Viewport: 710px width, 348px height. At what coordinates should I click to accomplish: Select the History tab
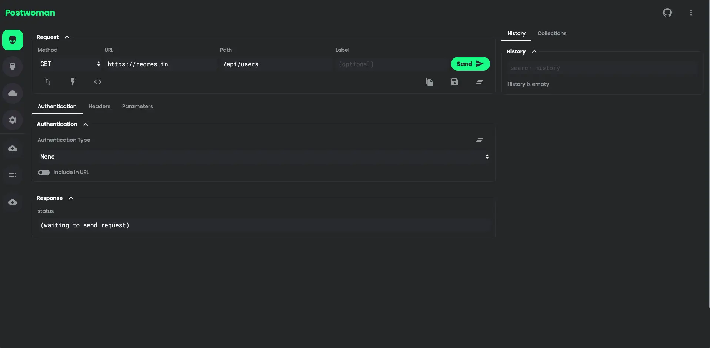pyautogui.click(x=516, y=33)
